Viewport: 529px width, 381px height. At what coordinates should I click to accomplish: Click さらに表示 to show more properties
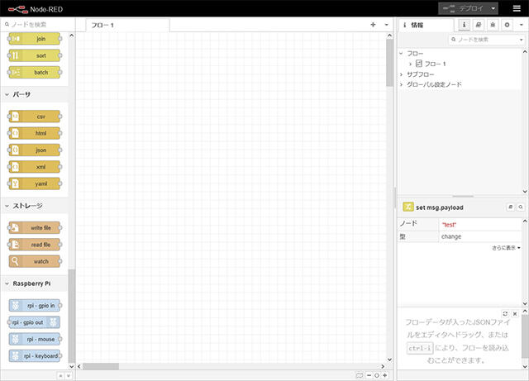(506, 247)
